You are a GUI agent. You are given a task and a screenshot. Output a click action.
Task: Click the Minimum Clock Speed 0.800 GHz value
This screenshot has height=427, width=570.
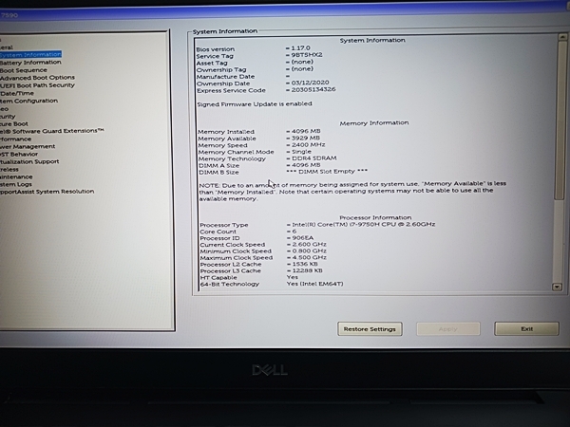coord(310,251)
